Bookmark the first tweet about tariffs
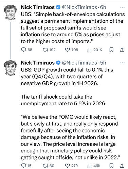Screen dimensions: 128x169 111,50
